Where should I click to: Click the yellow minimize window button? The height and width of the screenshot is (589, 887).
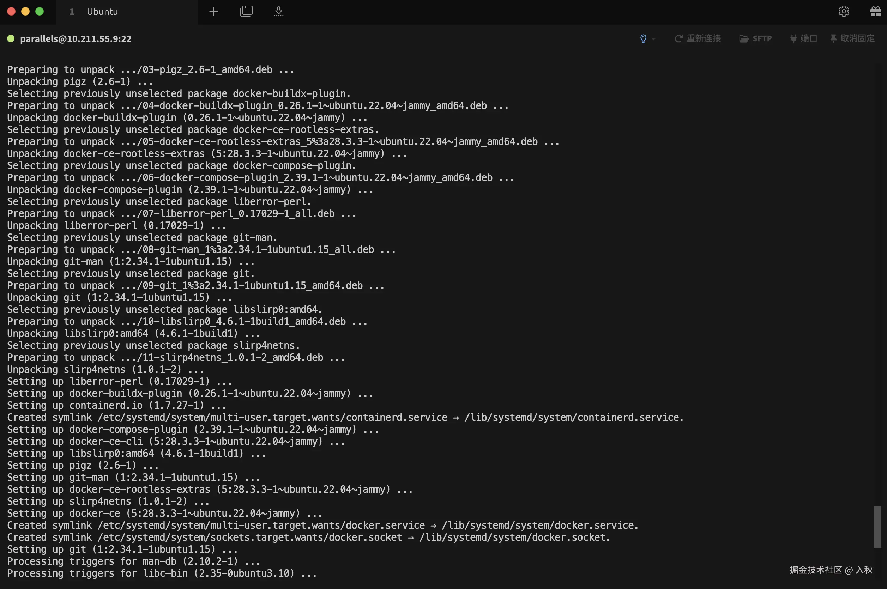25,11
